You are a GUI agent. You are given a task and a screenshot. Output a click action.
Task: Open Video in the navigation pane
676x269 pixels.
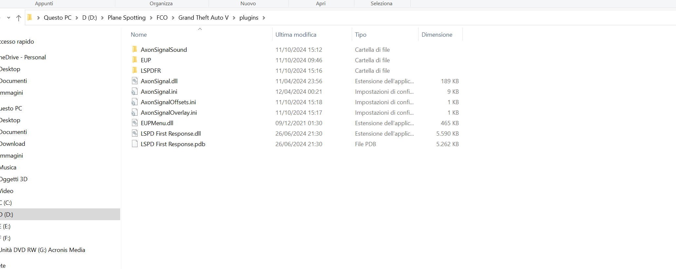(7, 191)
